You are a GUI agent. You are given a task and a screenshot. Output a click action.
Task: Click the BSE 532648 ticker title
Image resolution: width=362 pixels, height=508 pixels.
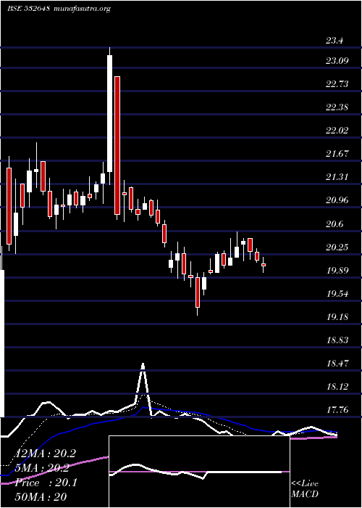tap(28, 9)
